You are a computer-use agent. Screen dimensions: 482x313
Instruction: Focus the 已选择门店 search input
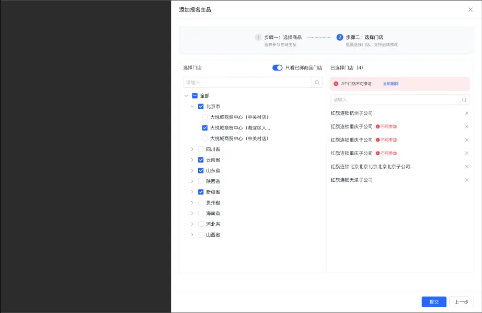pos(395,100)
